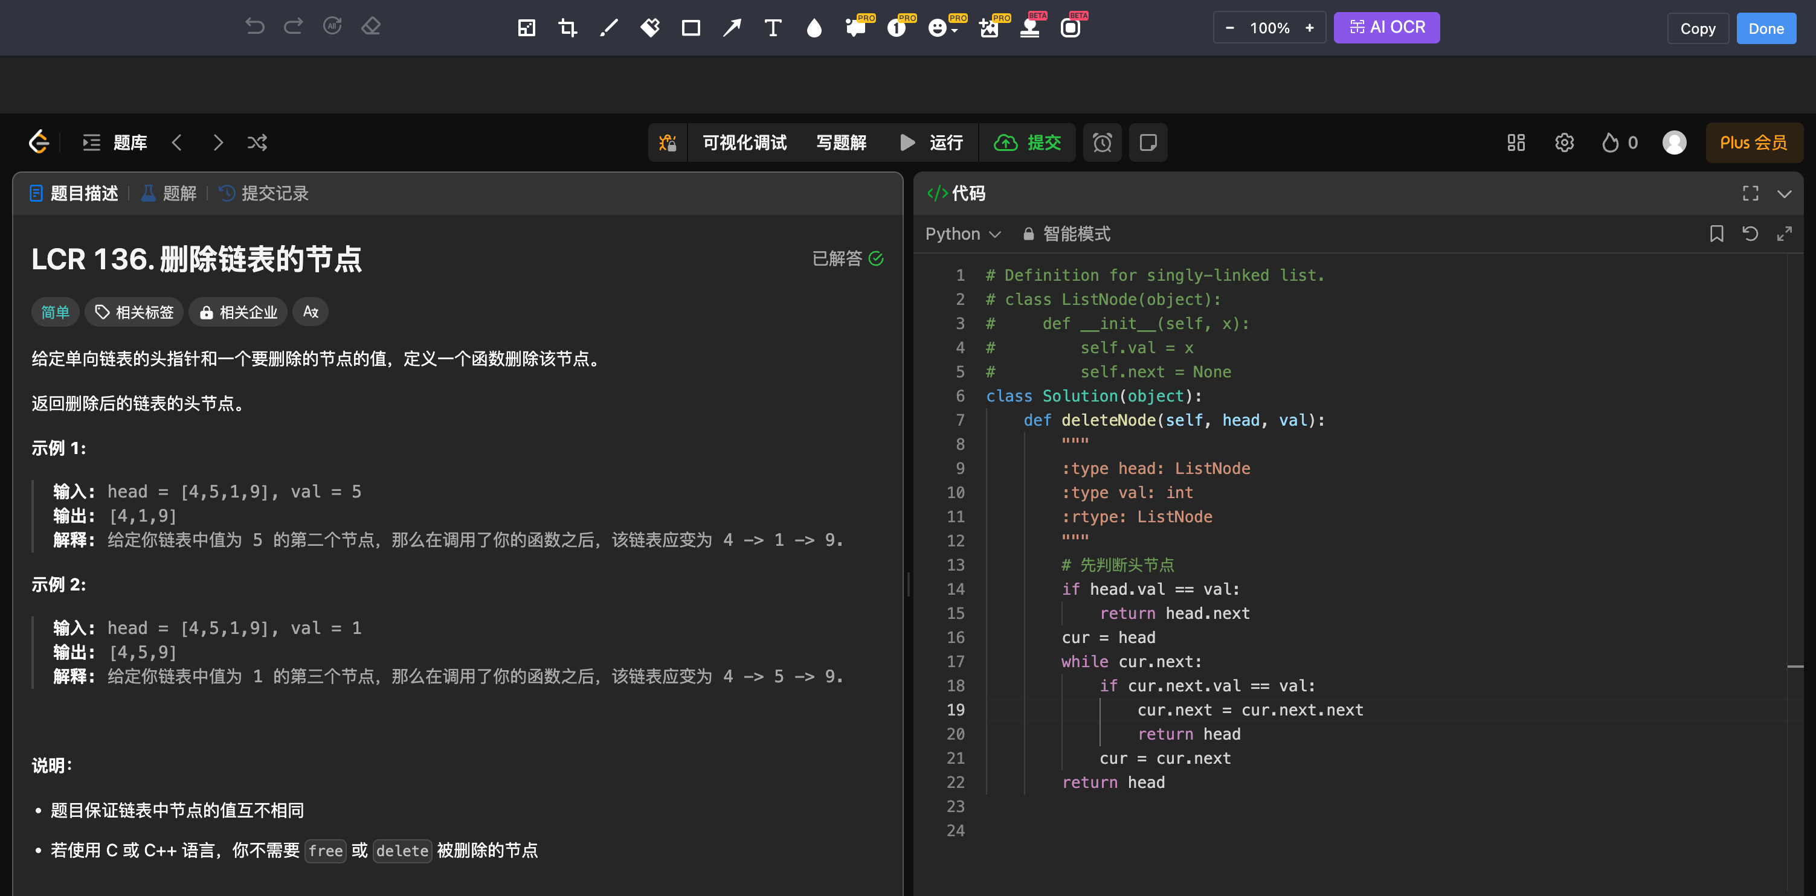1816x896 pixels.
Task: Expand 相关标签 related tags
Action: tap(134, 312)
